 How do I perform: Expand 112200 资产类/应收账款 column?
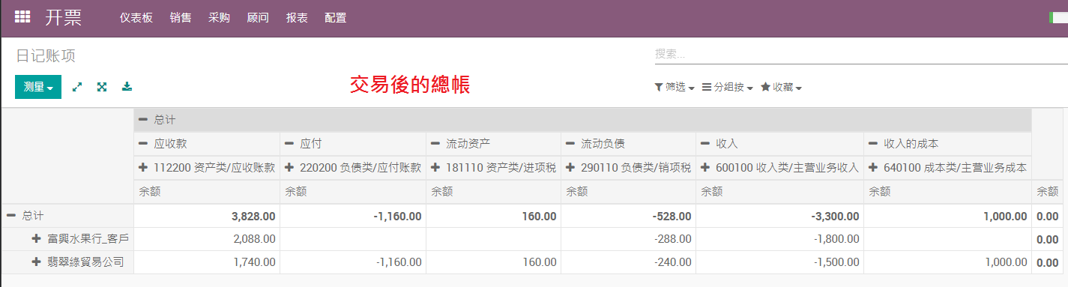click(207, 167)
